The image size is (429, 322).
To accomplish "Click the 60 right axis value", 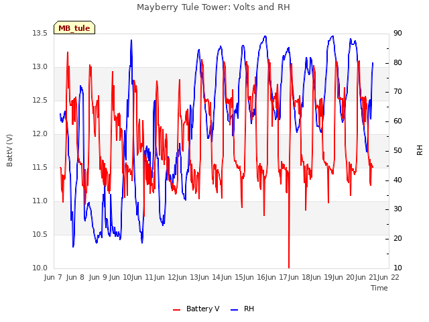I will click(397, 121).
